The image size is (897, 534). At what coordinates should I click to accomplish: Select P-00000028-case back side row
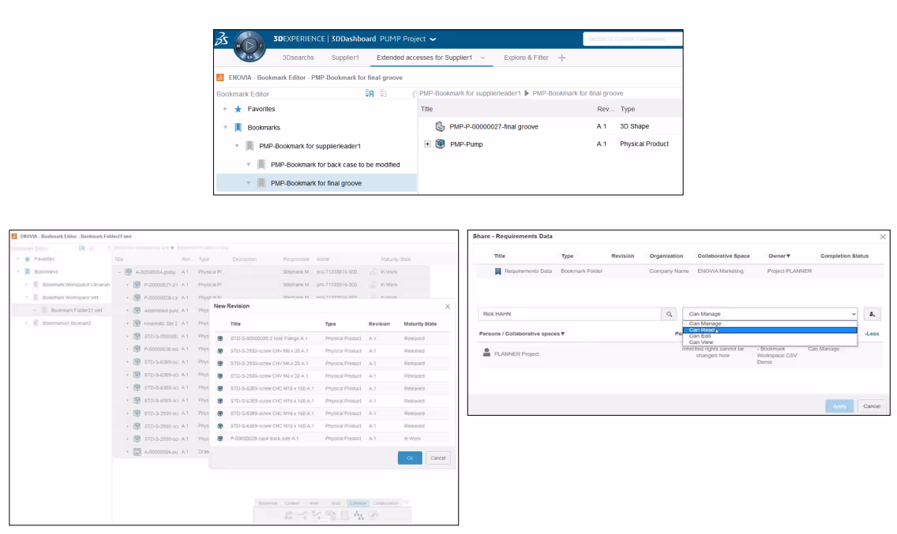coord(332,439)
